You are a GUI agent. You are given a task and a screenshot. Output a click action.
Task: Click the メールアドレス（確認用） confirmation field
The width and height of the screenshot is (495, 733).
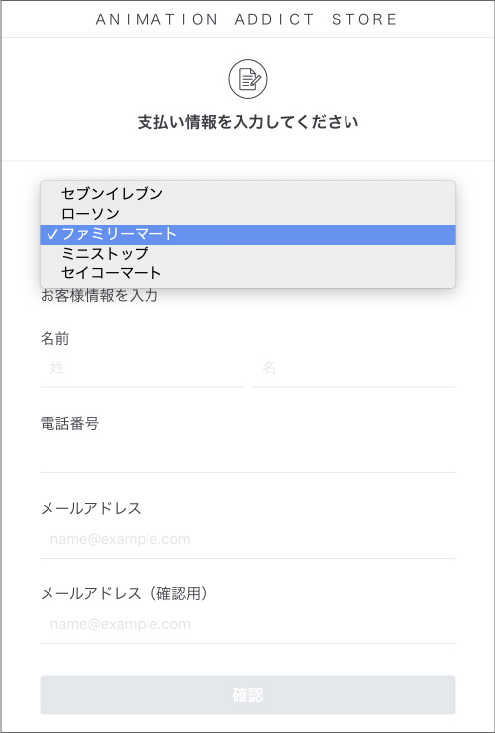(x=247, y=625)
